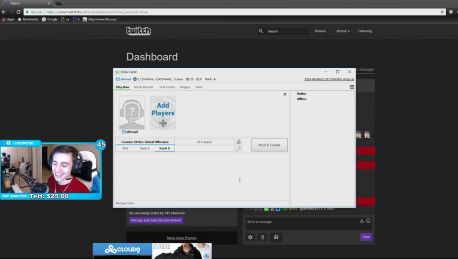This screenshot has width=458, height=259.
Task: Click the comments icon showing 0
Action: coord(197,79)
